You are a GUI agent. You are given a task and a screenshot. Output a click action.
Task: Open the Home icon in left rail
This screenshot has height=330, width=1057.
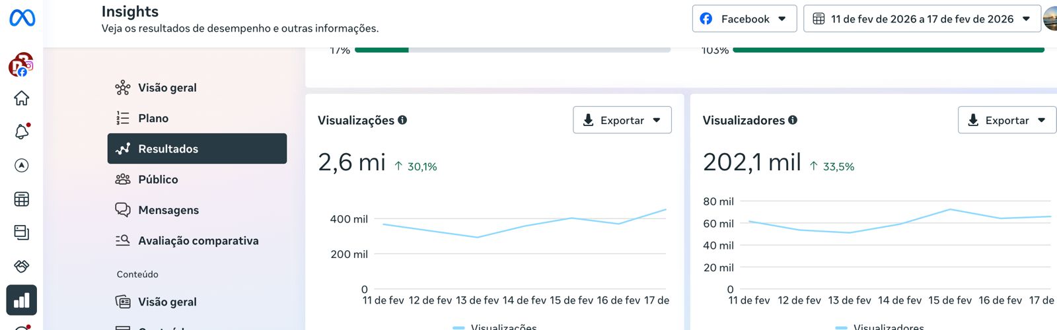click(x=22, y=98)
